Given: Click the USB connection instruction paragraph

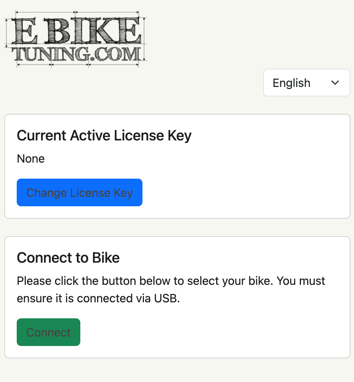Looking at the screenshot, I should tap(171, 290).
